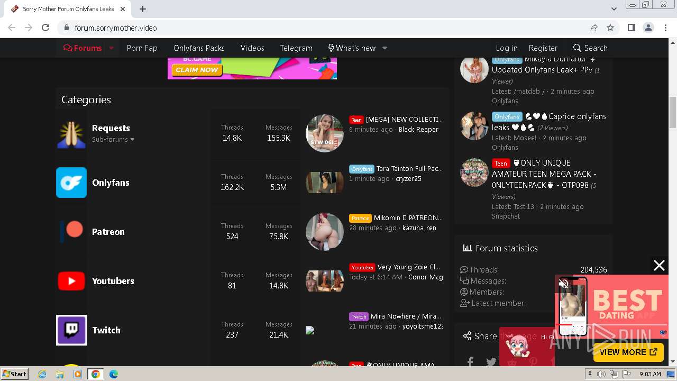Click the Register link
Viewport: 677px width, 381px height.
543,48
